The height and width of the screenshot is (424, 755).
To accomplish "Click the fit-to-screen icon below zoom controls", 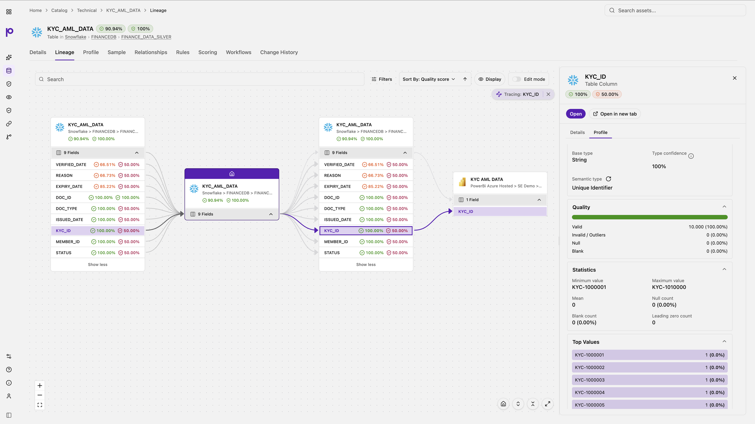I will click(40, 405).
